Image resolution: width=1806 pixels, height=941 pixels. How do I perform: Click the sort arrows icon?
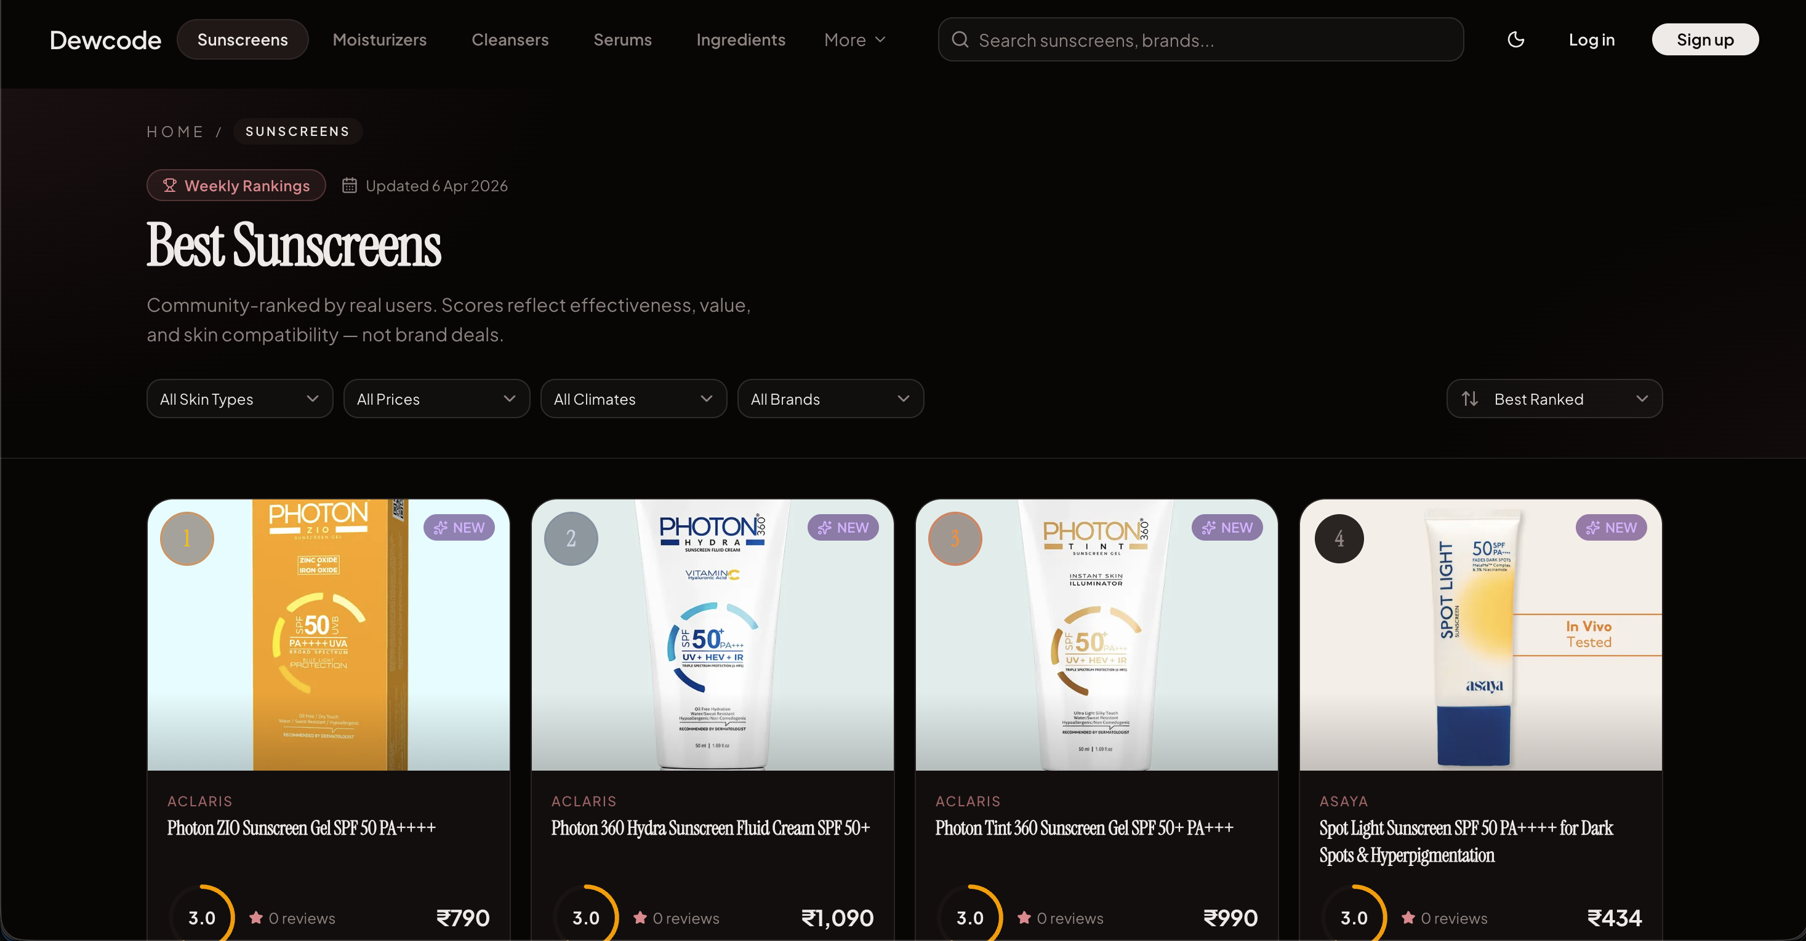point(1469,399)
